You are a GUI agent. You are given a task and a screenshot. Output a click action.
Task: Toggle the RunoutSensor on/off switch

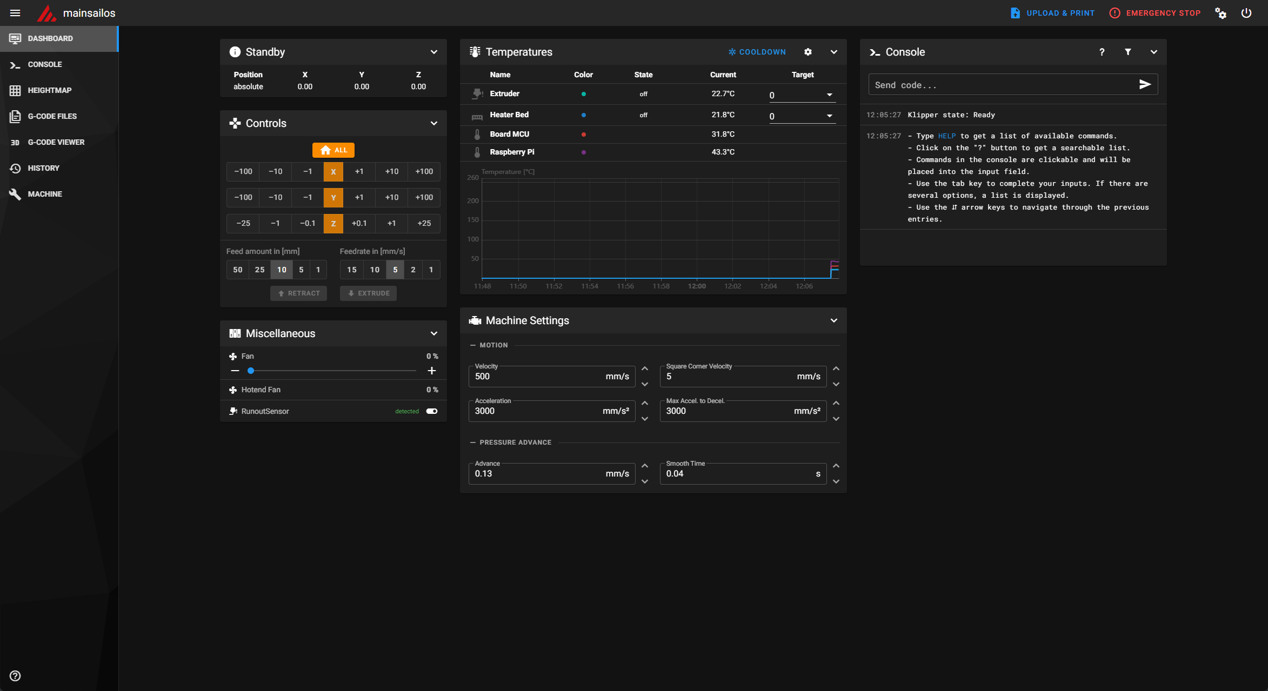coord(432,411)
